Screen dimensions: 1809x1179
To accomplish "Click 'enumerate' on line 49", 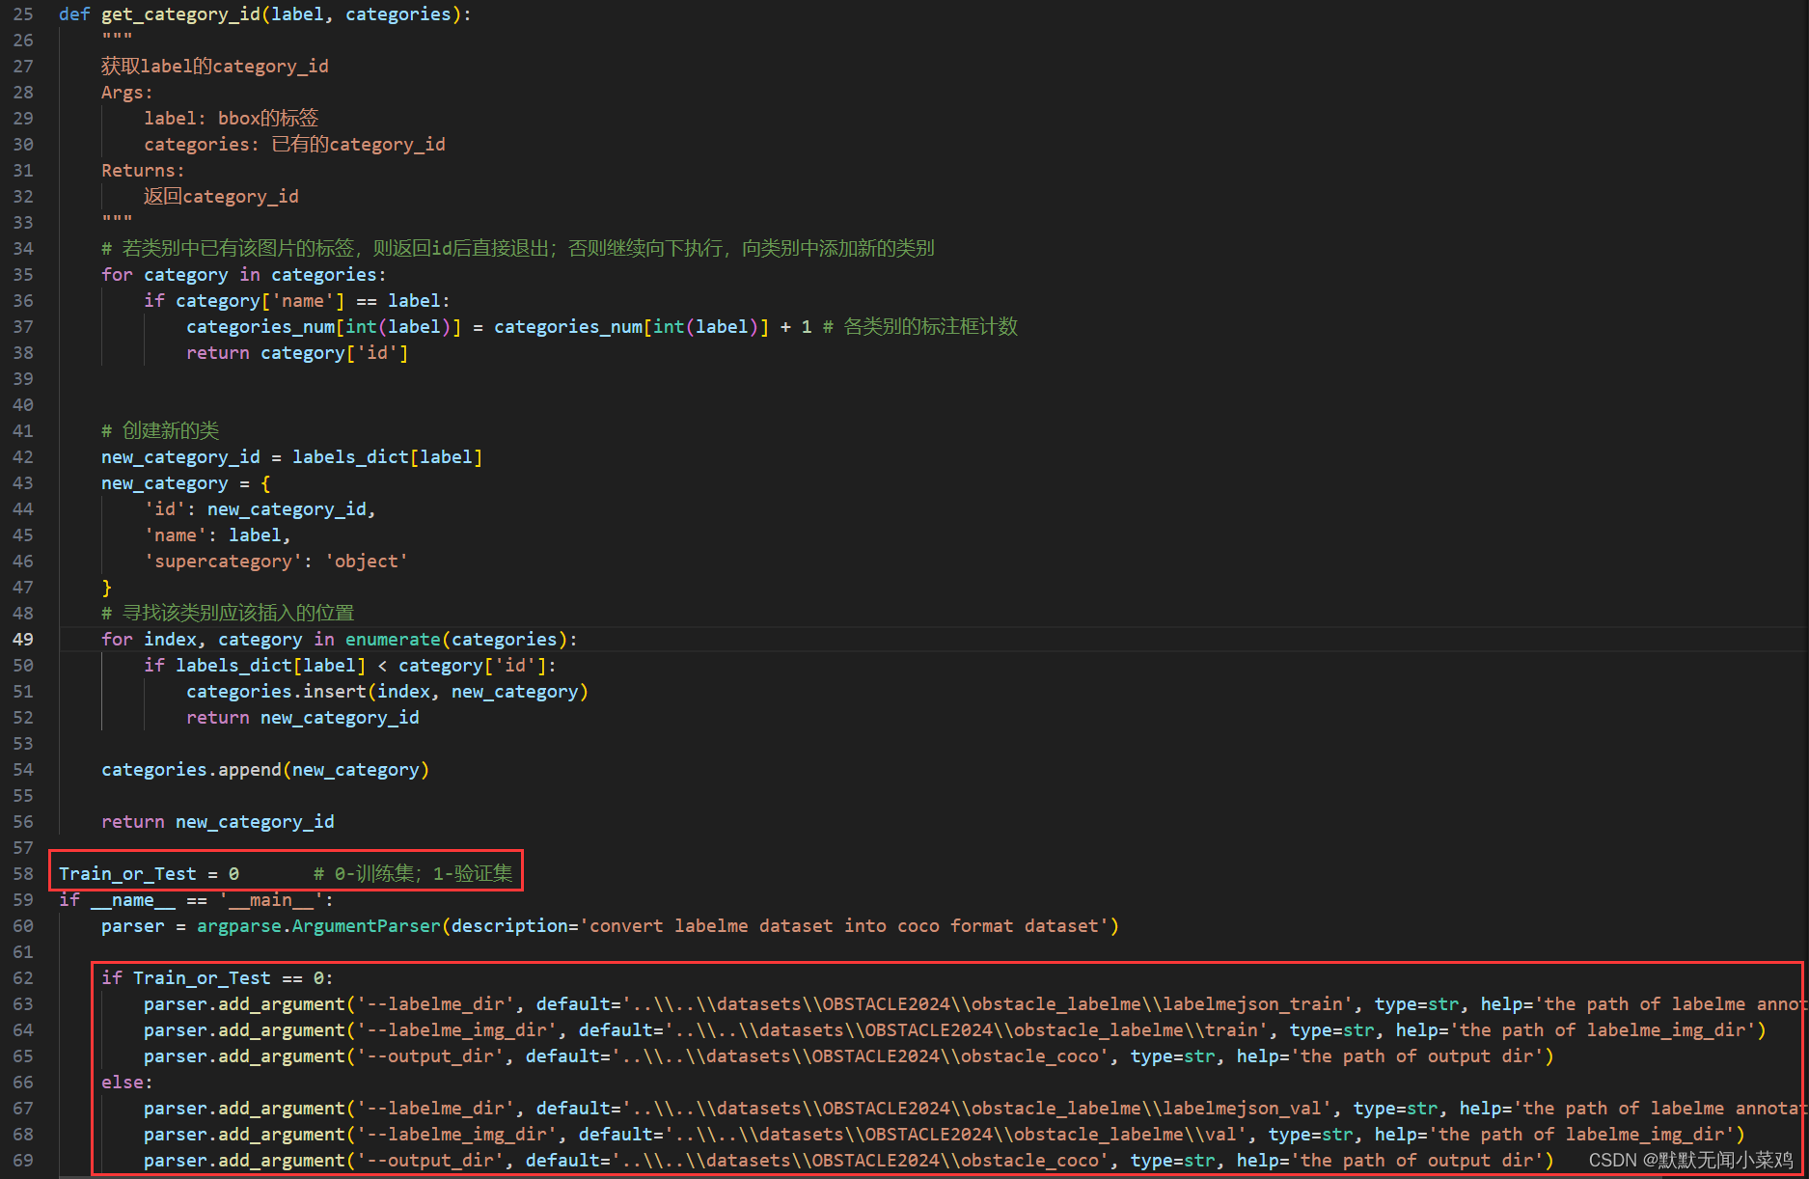I will 393,640.
